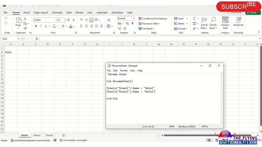
Task: Click the Copy icon in Clipboard group
Action: [25, 24]
